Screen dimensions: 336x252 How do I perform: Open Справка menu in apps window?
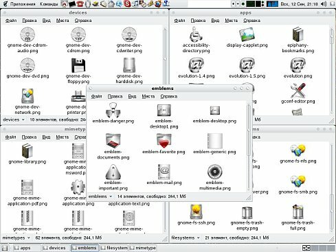251,21
